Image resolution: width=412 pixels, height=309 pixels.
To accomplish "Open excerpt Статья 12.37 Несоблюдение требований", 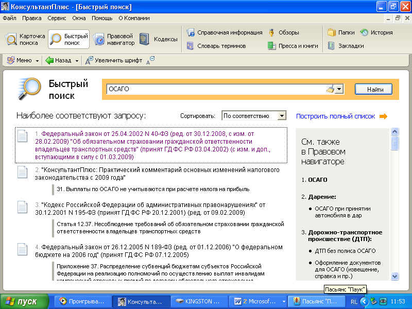I will (170, 228).
